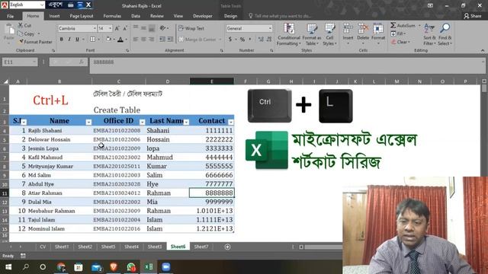This screenshot has height=274, width=488.
Task: Toggle Italic formatting
Action: click(x=69, y=39)
